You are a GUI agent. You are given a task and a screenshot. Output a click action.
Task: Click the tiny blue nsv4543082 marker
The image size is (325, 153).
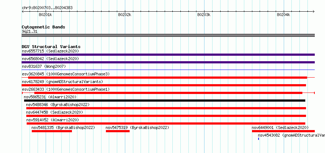coord(259,139)
